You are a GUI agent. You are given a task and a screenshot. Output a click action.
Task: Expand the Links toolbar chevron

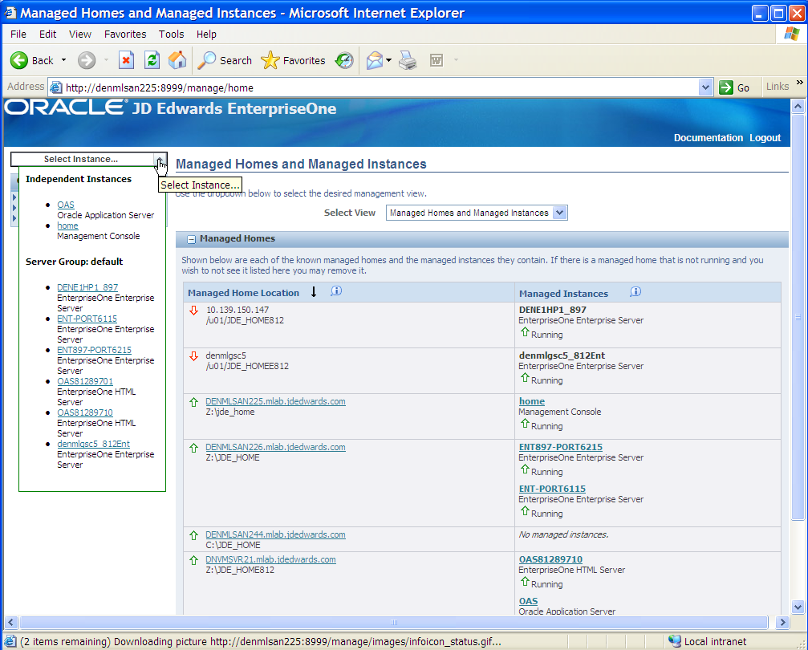tap(800, 83)
